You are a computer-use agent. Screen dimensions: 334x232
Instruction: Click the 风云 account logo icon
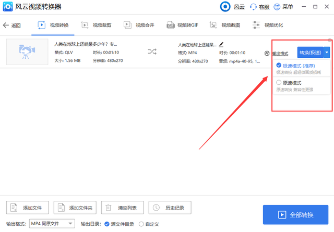point(225,7)
